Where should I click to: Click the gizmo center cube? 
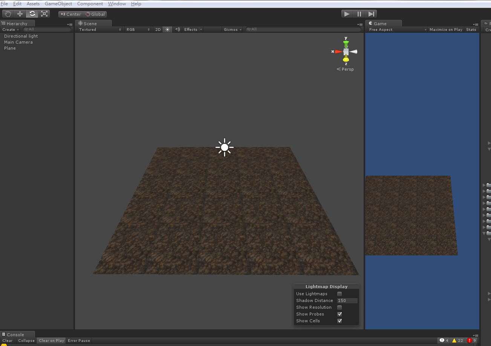[346, 52]
